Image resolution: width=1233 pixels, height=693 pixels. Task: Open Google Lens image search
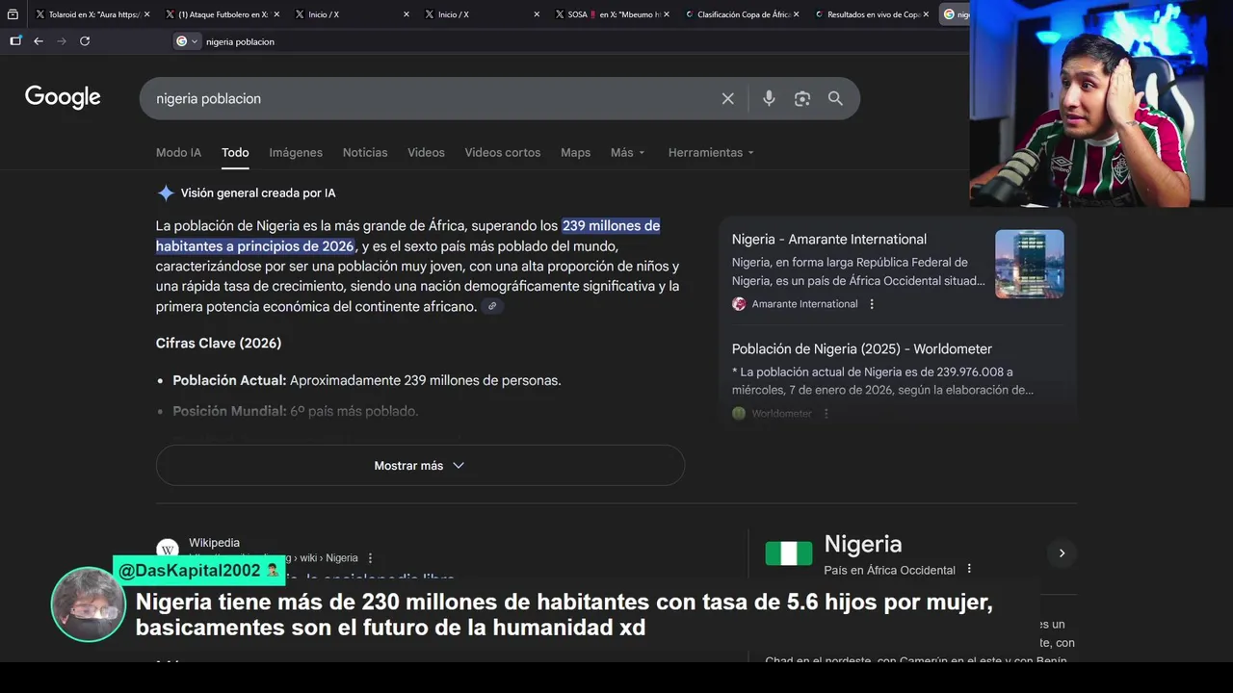click(802, 98)
